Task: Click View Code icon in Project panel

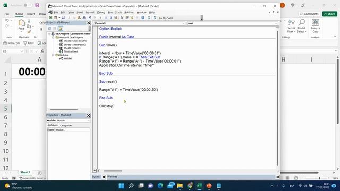Action: (49, 28)
